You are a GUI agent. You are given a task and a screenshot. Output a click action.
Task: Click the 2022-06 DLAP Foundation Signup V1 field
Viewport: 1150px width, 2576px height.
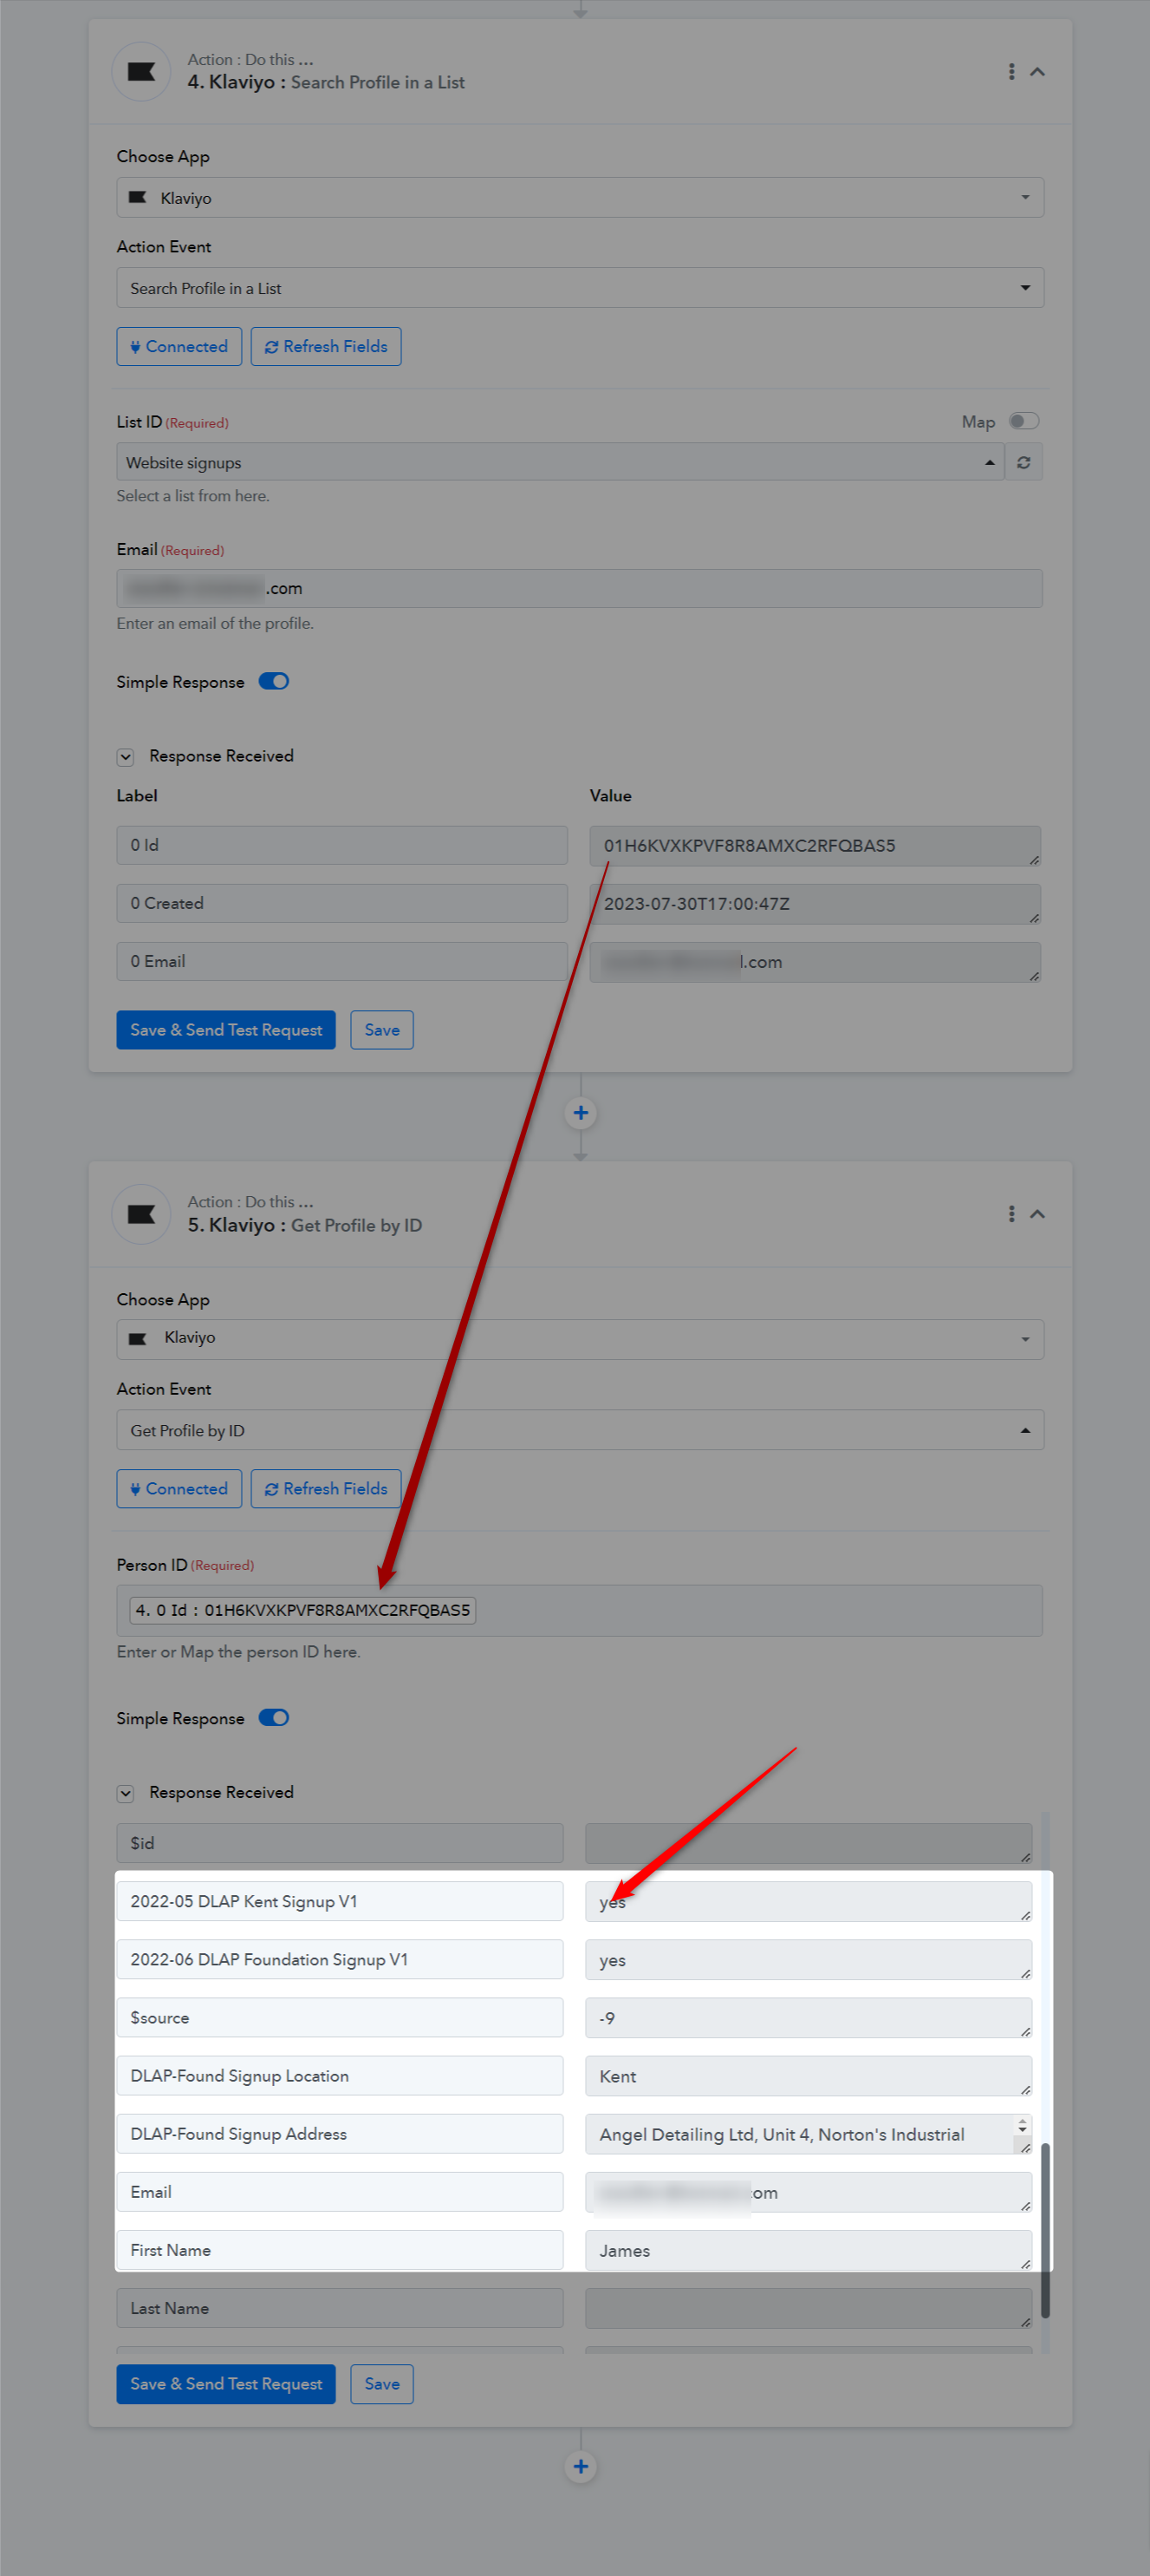tap(340, 1959)
